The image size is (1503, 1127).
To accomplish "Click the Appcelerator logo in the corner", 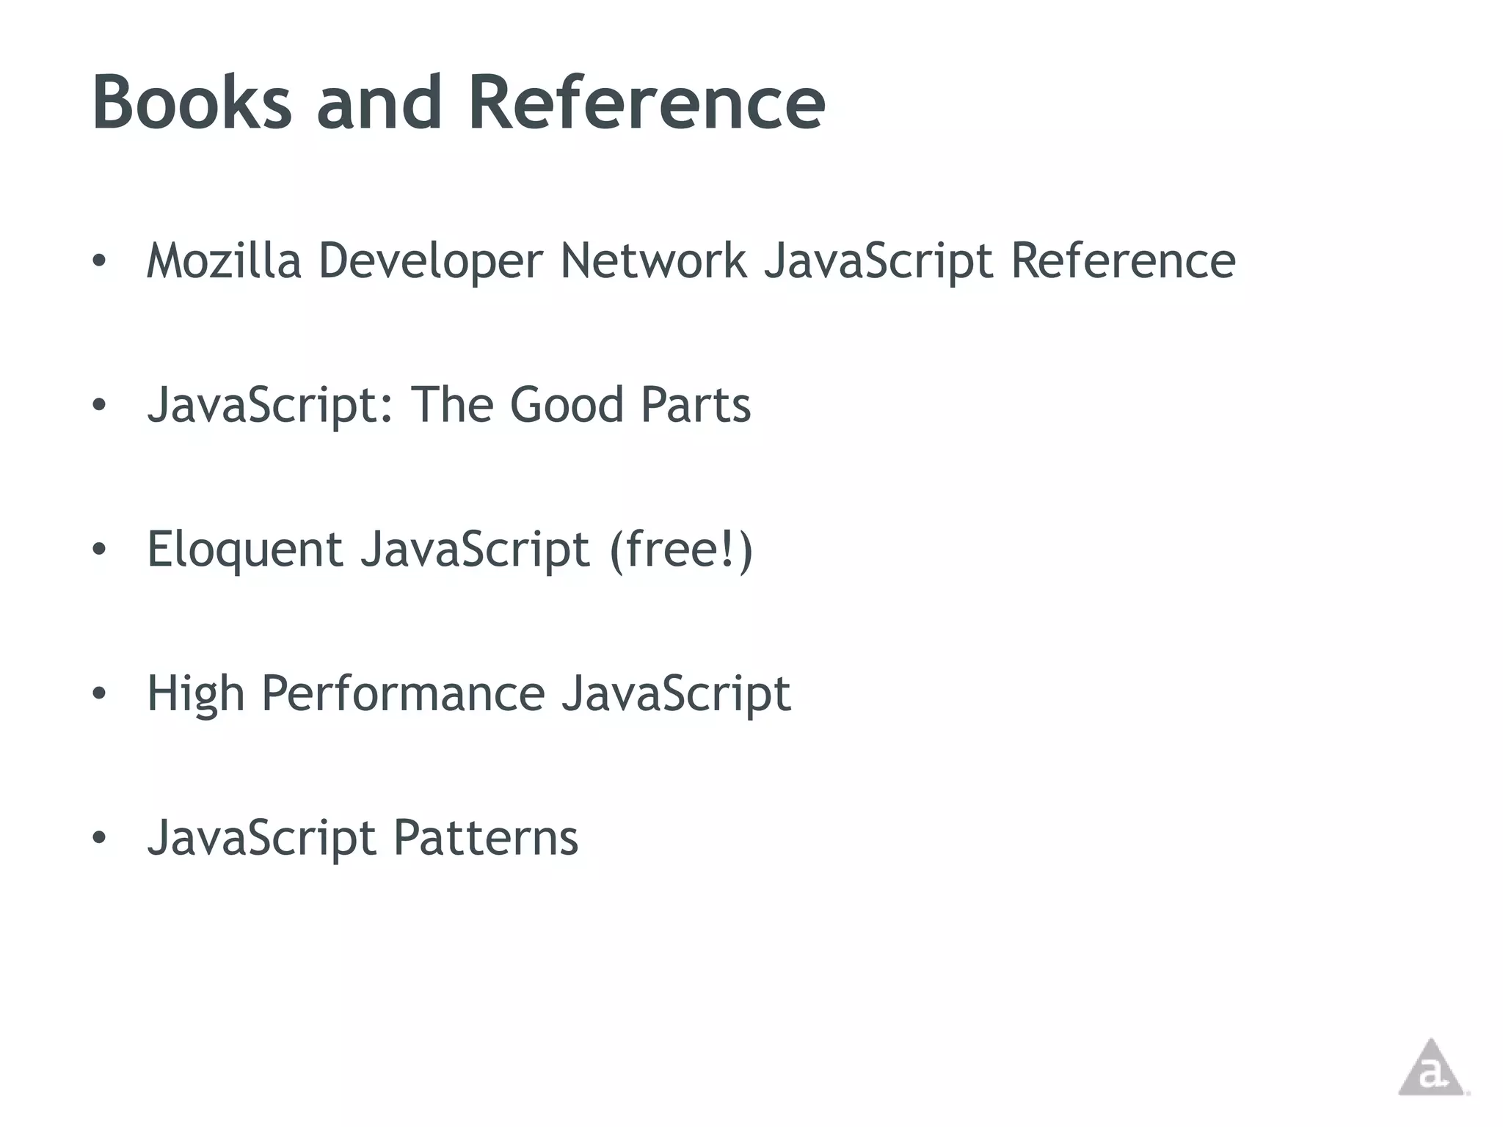I will click(1431, 1070).
